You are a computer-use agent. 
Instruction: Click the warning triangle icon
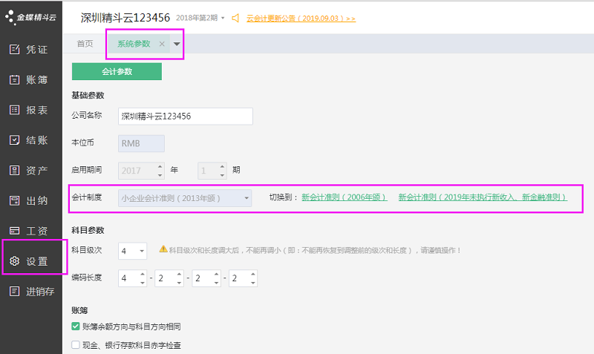pos(163,249)
